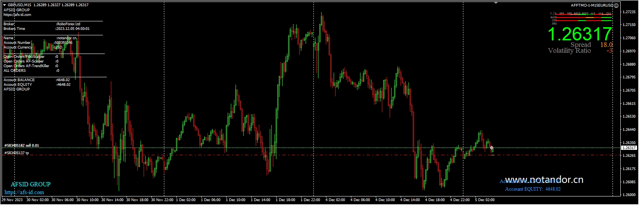This screenshot has height=205, width=639.
Task: Click the 1.26000 price axis label
Action: pos(629,195)
